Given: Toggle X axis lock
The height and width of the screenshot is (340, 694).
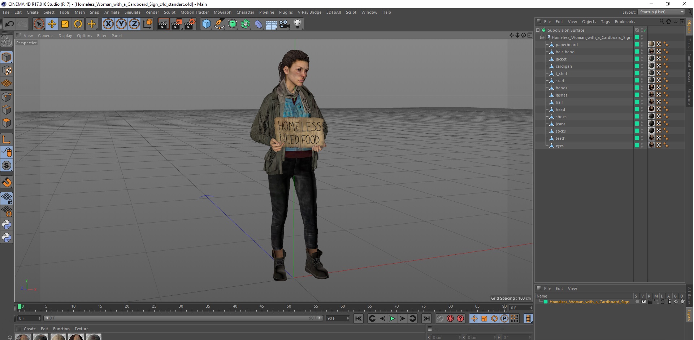Looking at the screenshot, I should click(108, 24).
